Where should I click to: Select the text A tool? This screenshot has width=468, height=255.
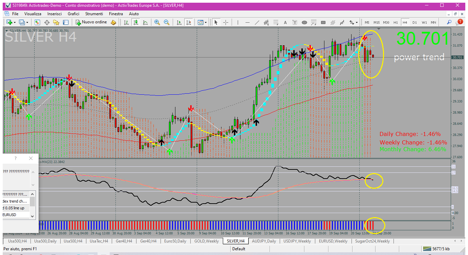[x=285, y=22]
